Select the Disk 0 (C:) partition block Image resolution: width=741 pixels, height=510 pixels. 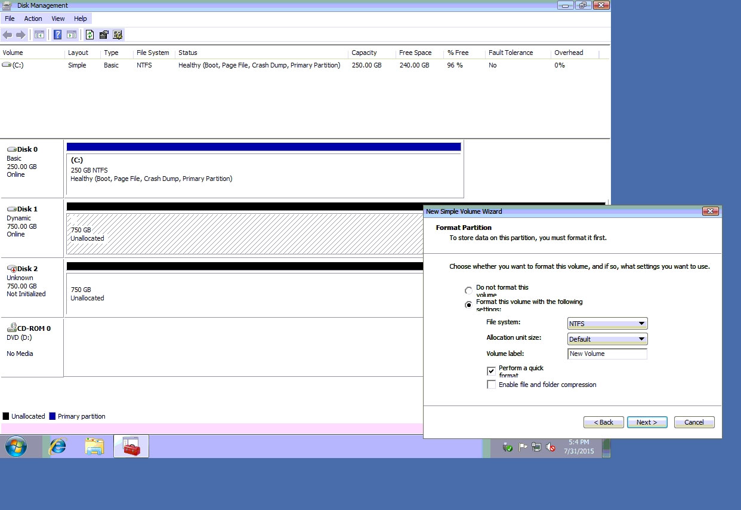264,173
